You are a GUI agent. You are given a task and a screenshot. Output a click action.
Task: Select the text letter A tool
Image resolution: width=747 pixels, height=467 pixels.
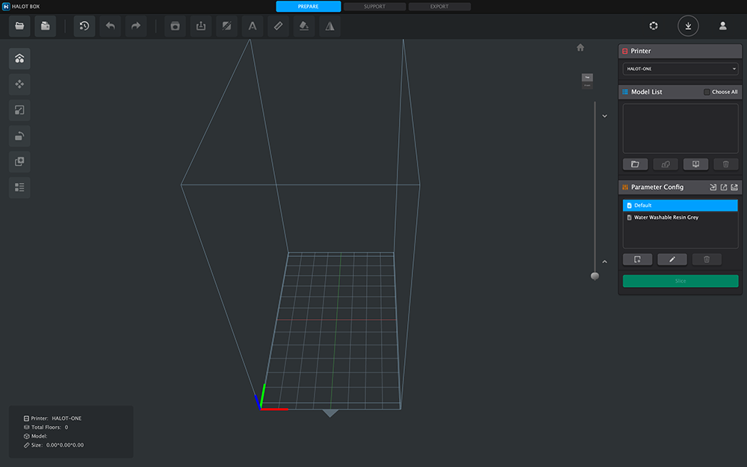[252, 26]
